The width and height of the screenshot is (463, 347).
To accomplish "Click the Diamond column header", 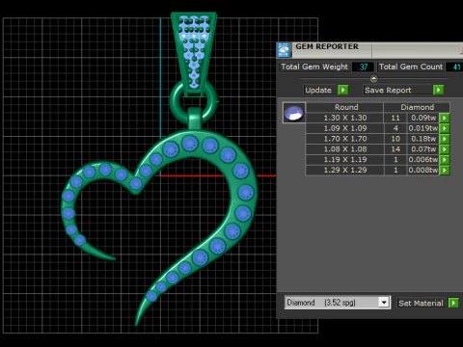I will tap(417, 107).
